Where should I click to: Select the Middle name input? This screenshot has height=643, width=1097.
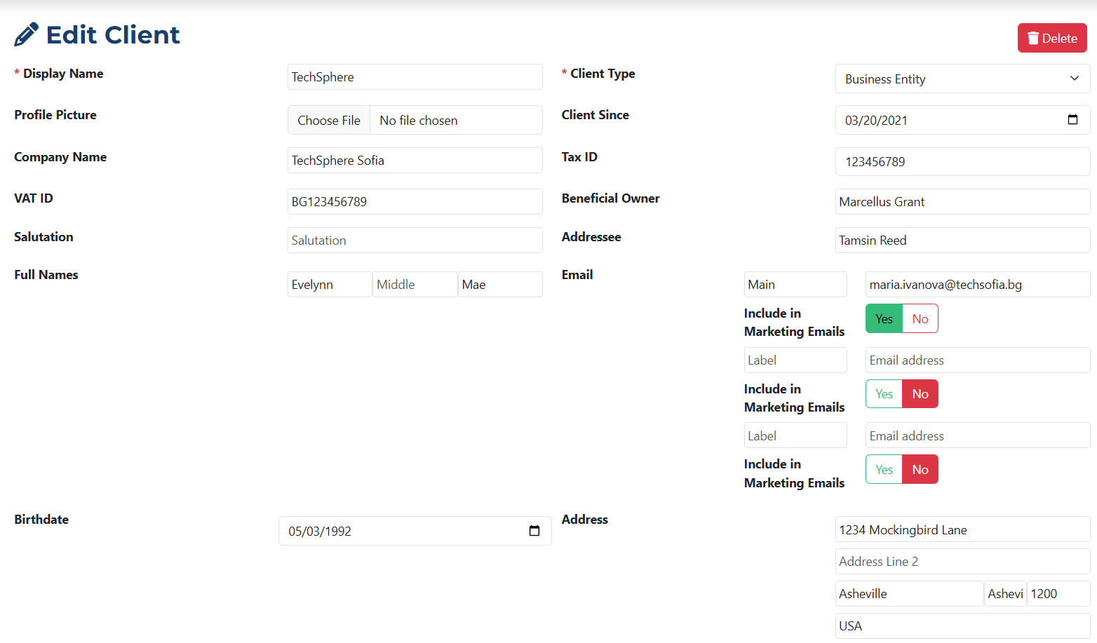pos(415,285)
